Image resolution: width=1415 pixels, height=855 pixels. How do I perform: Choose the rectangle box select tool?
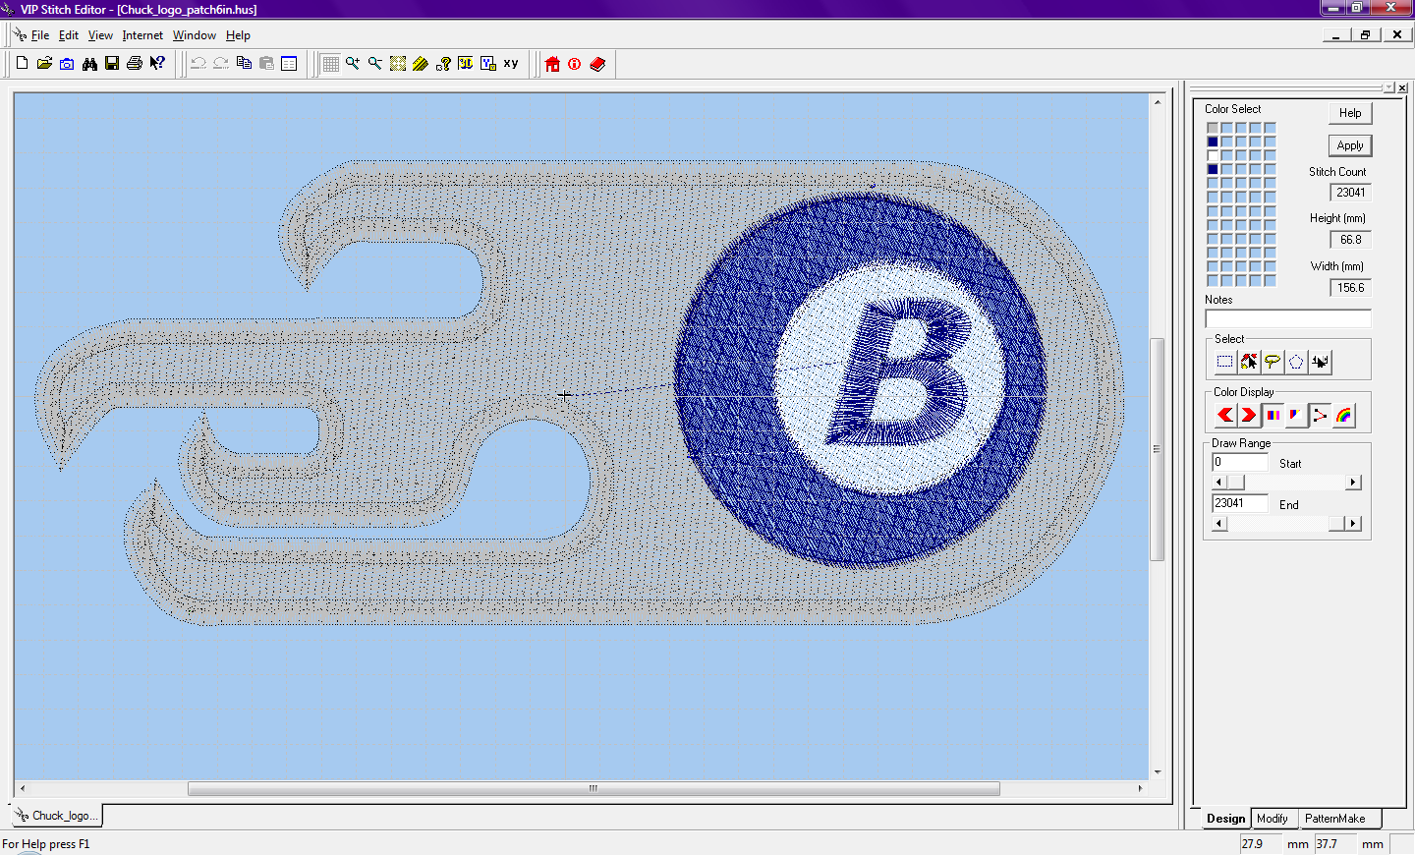coord(1224,362)
